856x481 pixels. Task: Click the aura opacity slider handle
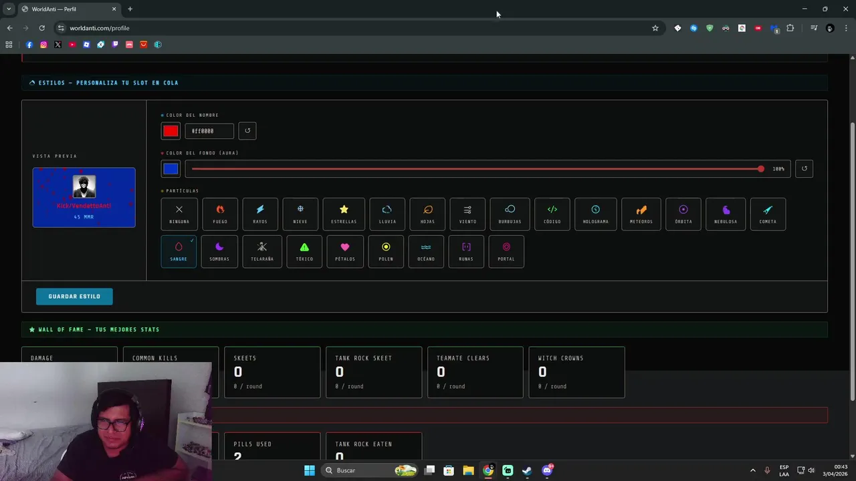click(x=761, y=168)
